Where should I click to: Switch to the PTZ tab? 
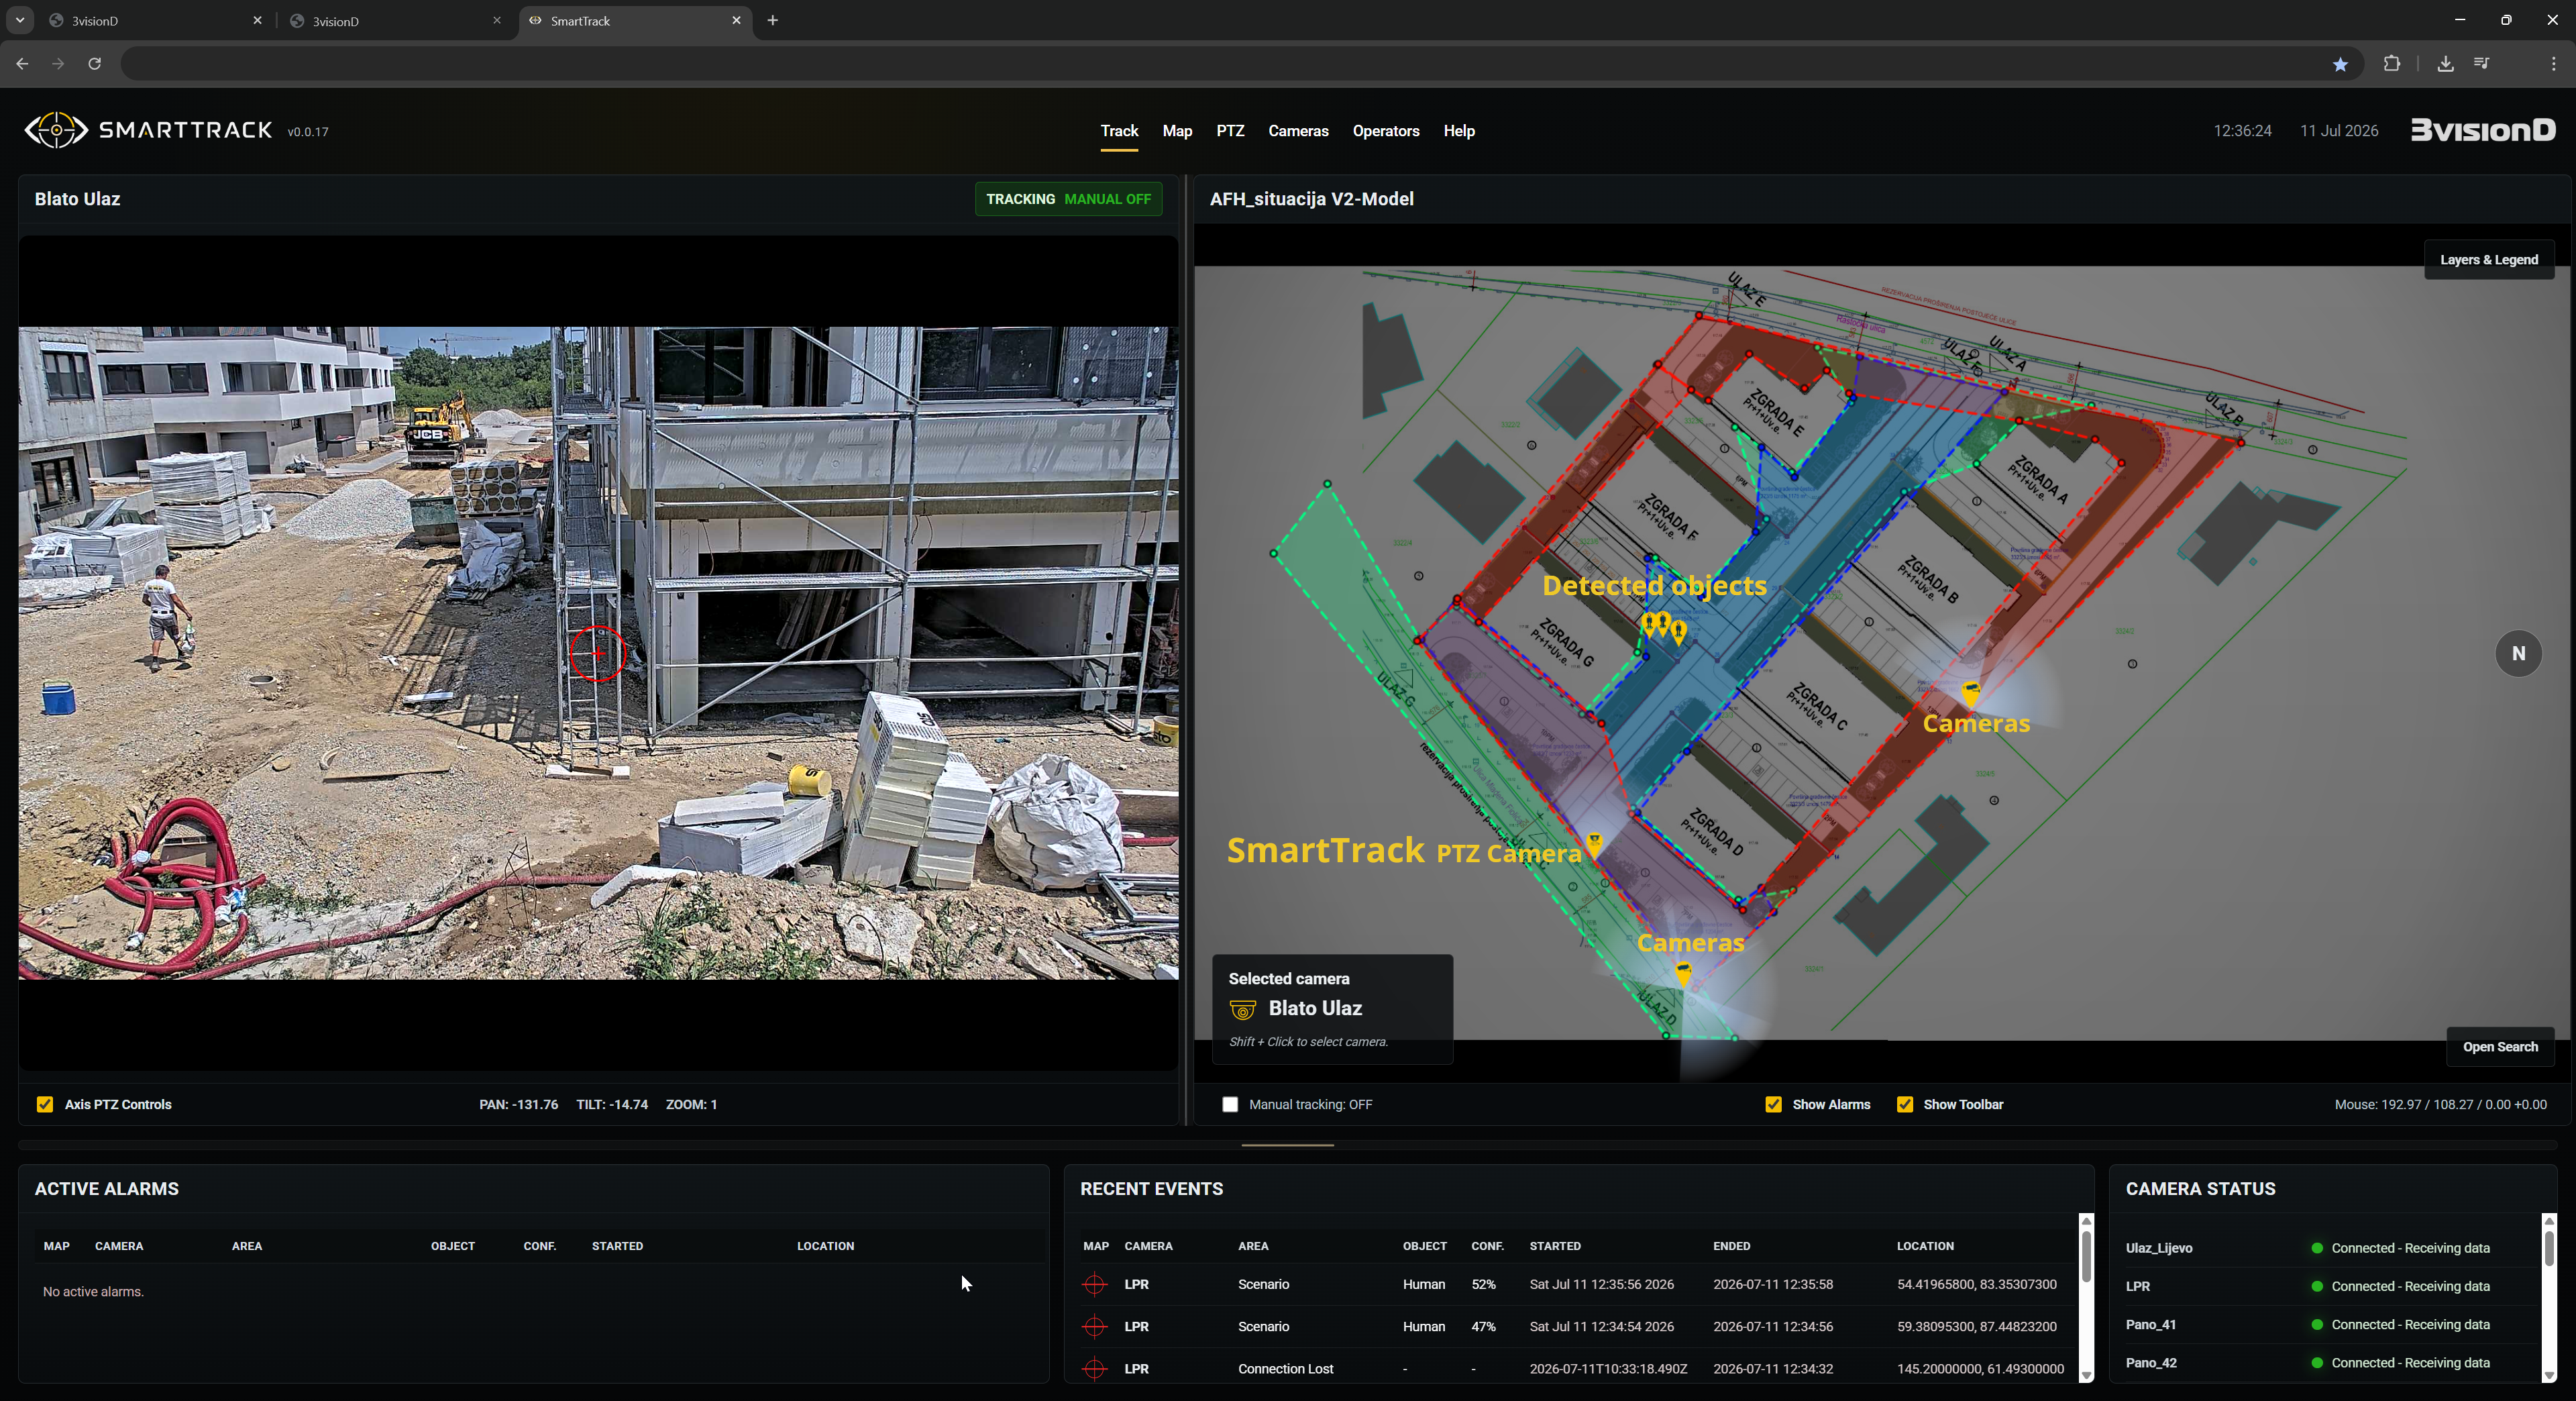click(x=1230, y=131)
